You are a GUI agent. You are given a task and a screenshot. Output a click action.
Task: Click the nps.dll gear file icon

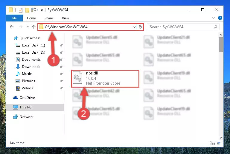[x=77, y=77]
